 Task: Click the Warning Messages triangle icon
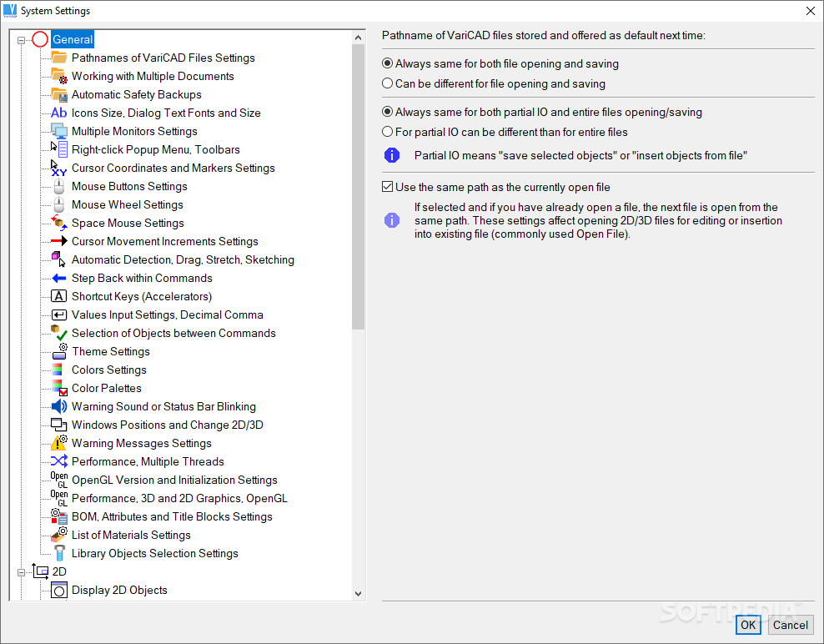pyautogui.click(x=59, y=443)
